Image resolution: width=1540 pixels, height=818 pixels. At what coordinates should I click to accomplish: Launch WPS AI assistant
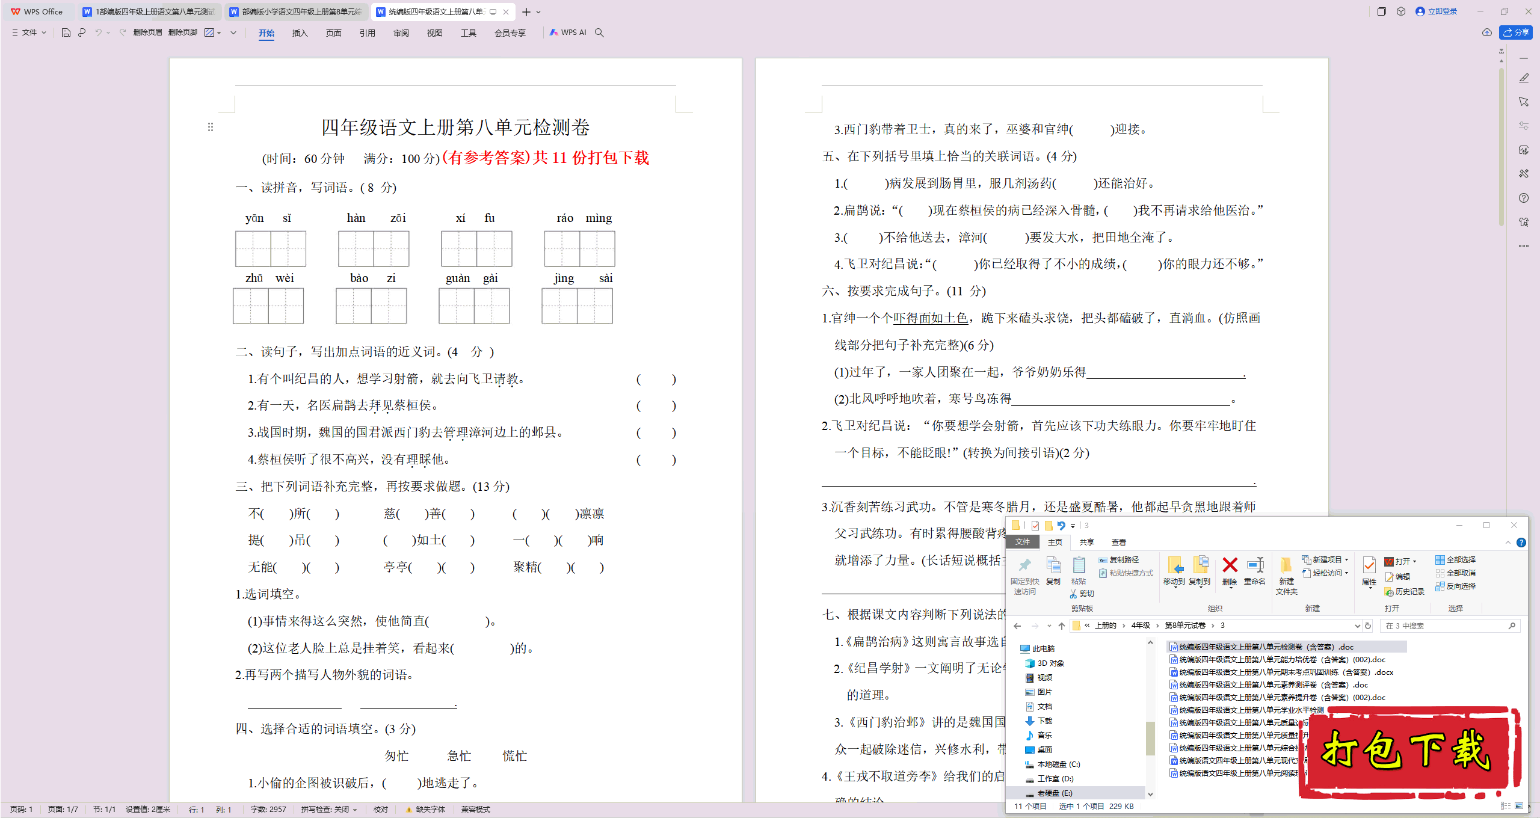pos(567,32)
